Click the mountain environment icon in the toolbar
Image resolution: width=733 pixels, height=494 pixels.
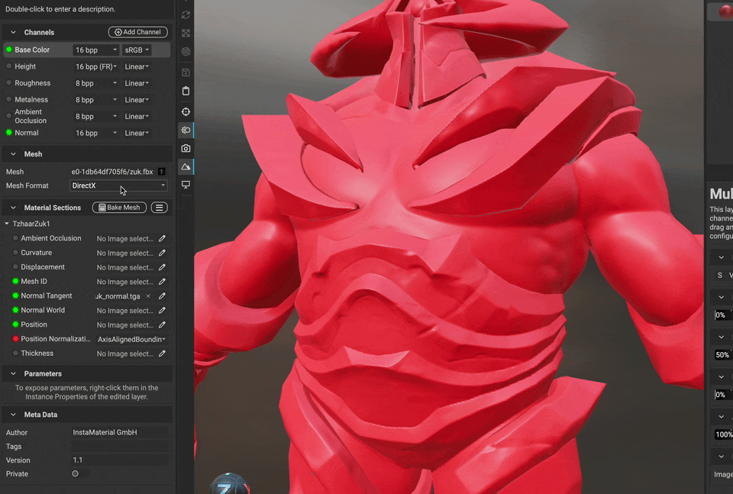186,166
